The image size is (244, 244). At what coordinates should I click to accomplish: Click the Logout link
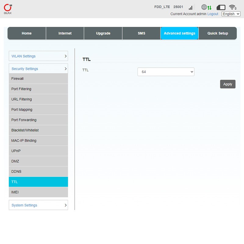(x=213, y=14)
